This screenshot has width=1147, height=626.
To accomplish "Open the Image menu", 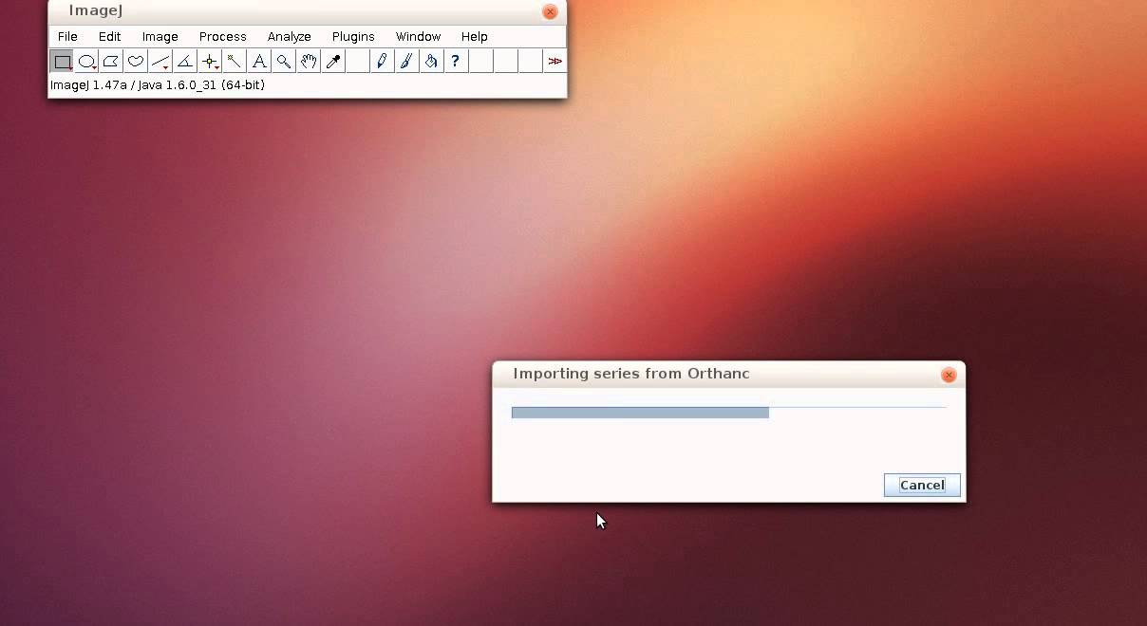I will tap(160, 36).
